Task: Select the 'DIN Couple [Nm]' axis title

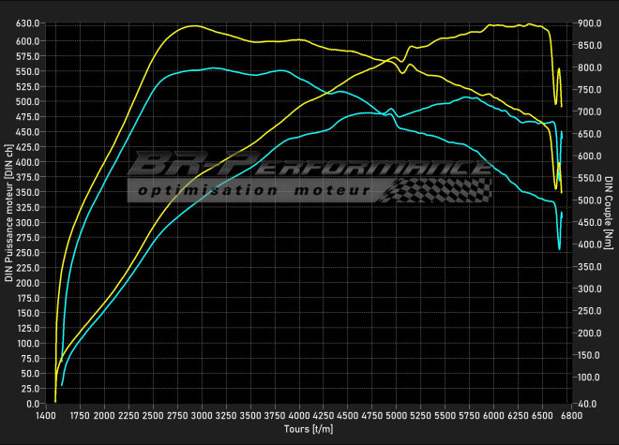Action: [609, 214]
